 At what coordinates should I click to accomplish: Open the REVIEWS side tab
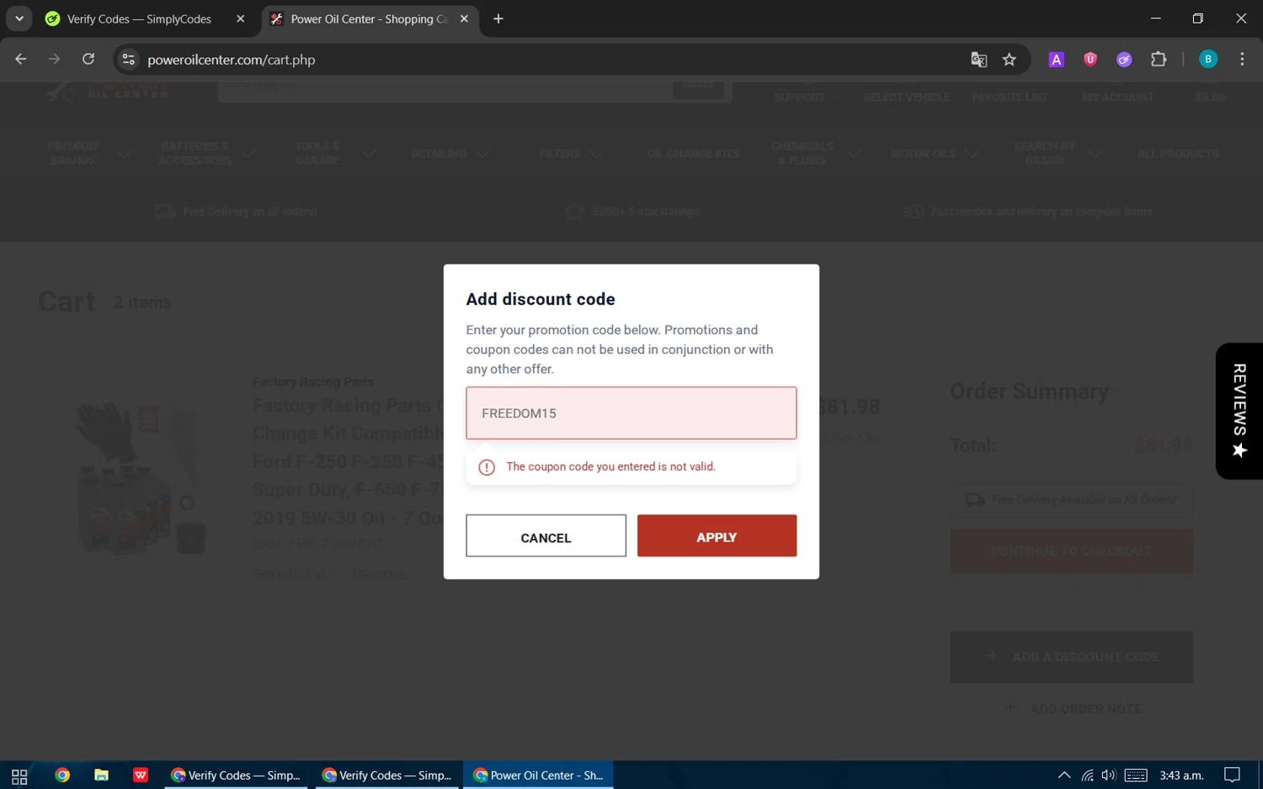click(1239, 411)
